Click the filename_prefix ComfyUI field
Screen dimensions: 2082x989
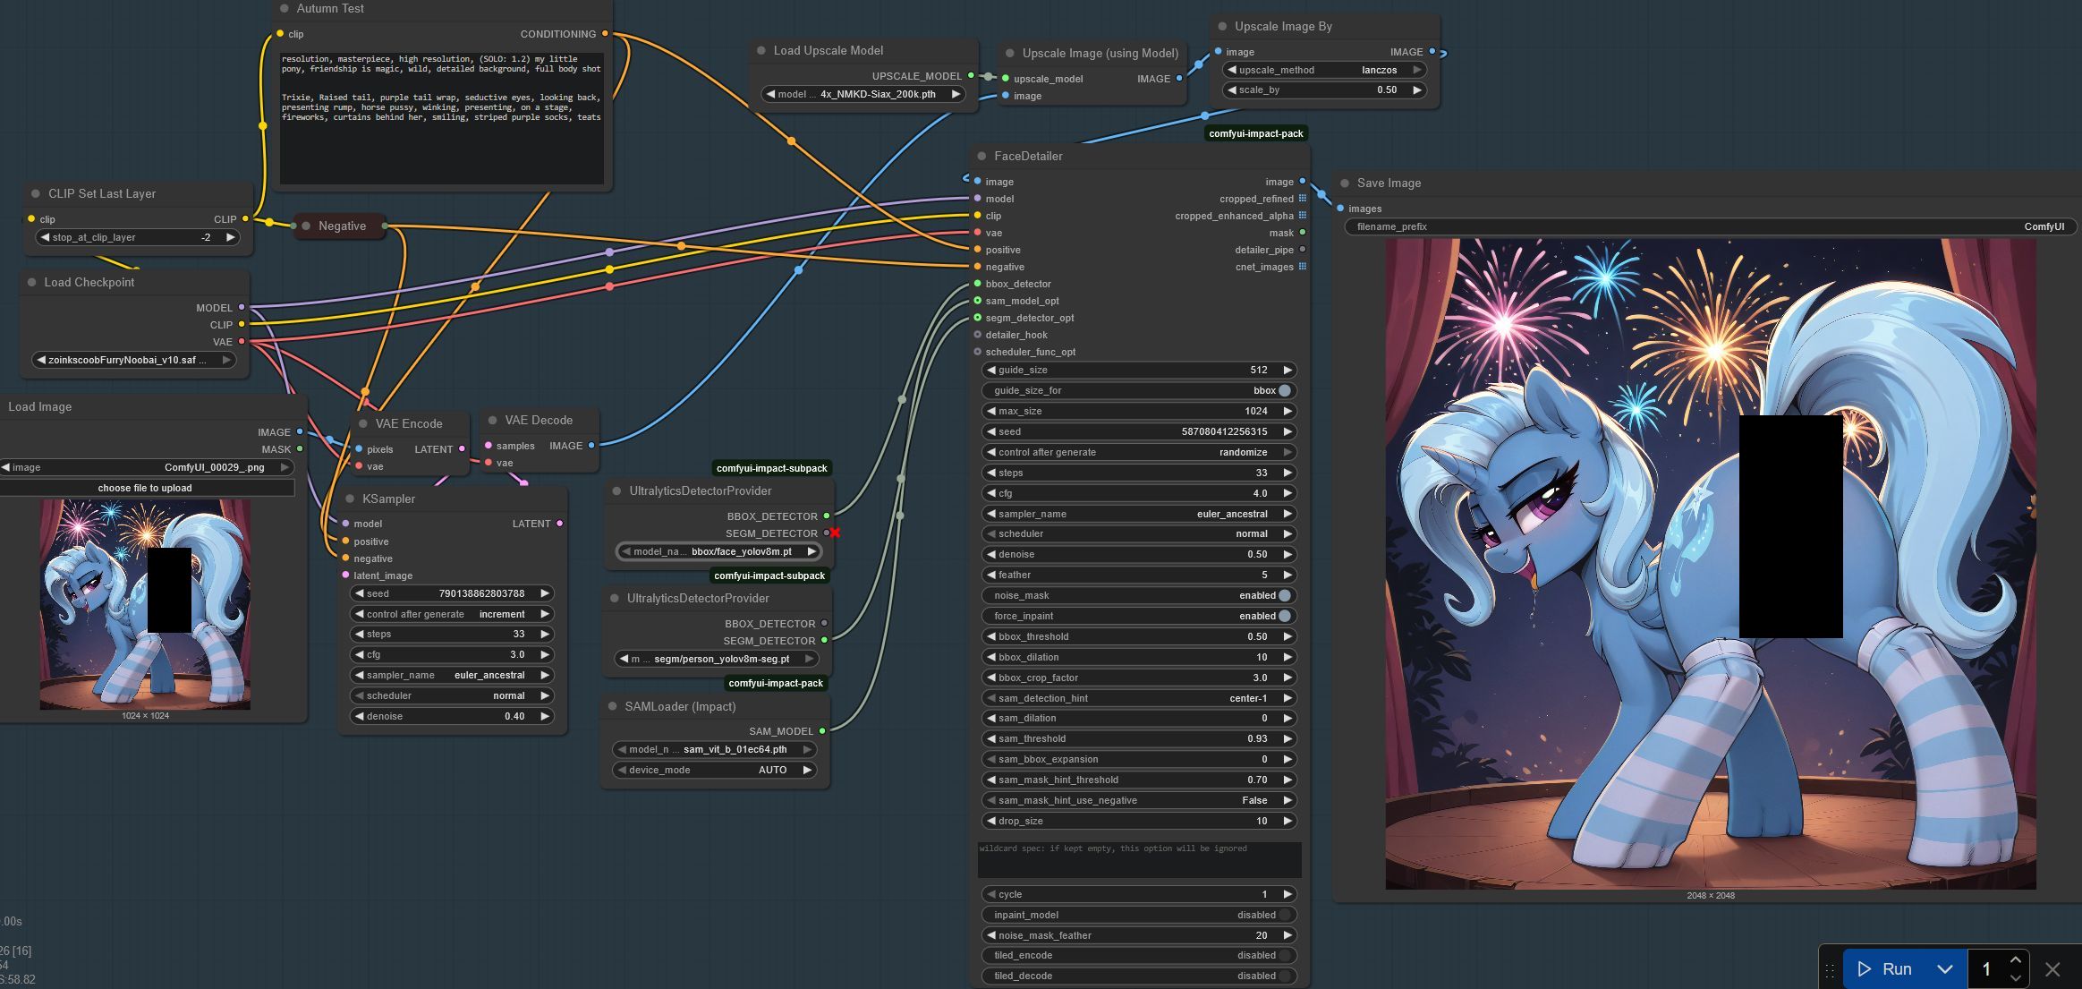1711,227
